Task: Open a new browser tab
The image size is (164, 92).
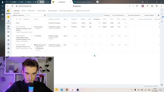Action: coord(97,2)
